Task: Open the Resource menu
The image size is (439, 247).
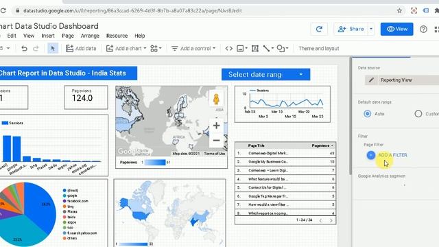Action: [x=117, y=36]
